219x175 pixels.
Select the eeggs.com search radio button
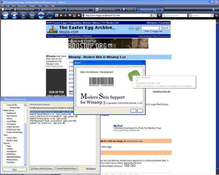pos(151,31)
